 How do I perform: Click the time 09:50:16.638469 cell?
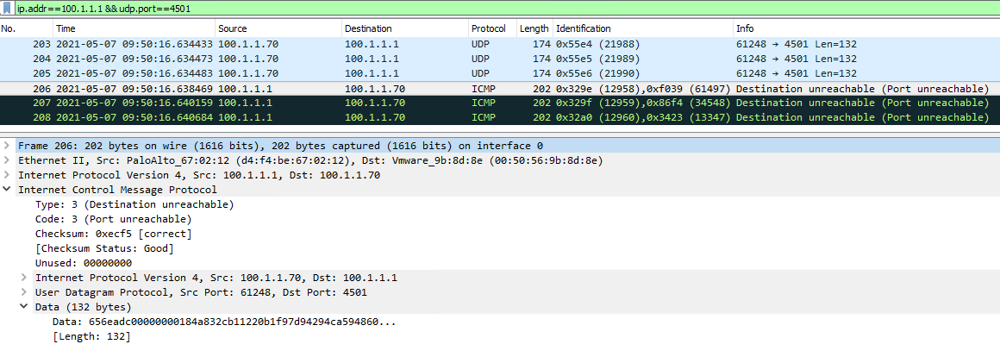point(134,89)
